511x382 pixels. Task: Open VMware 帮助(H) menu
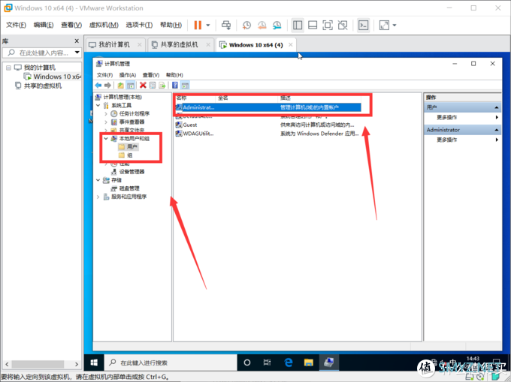pos(171,25)
